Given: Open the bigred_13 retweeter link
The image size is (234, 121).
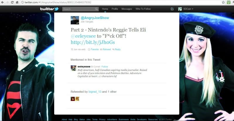Looking at the screenshot, I should (95, 92).
